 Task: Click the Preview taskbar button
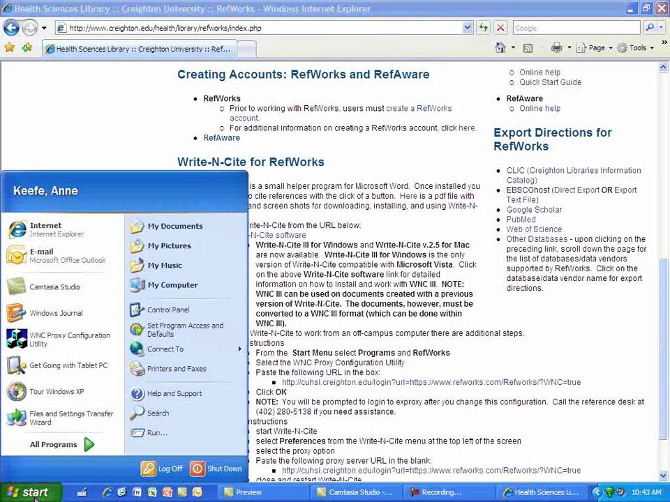[x=265, y=492]
